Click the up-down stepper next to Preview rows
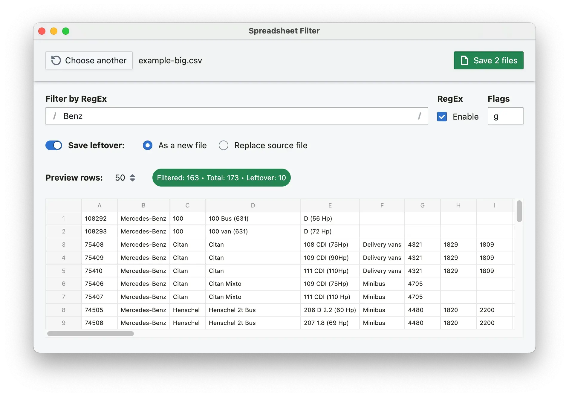 [132, 177]
